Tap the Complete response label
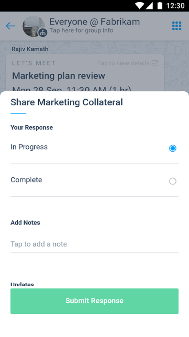 [26, 180]
